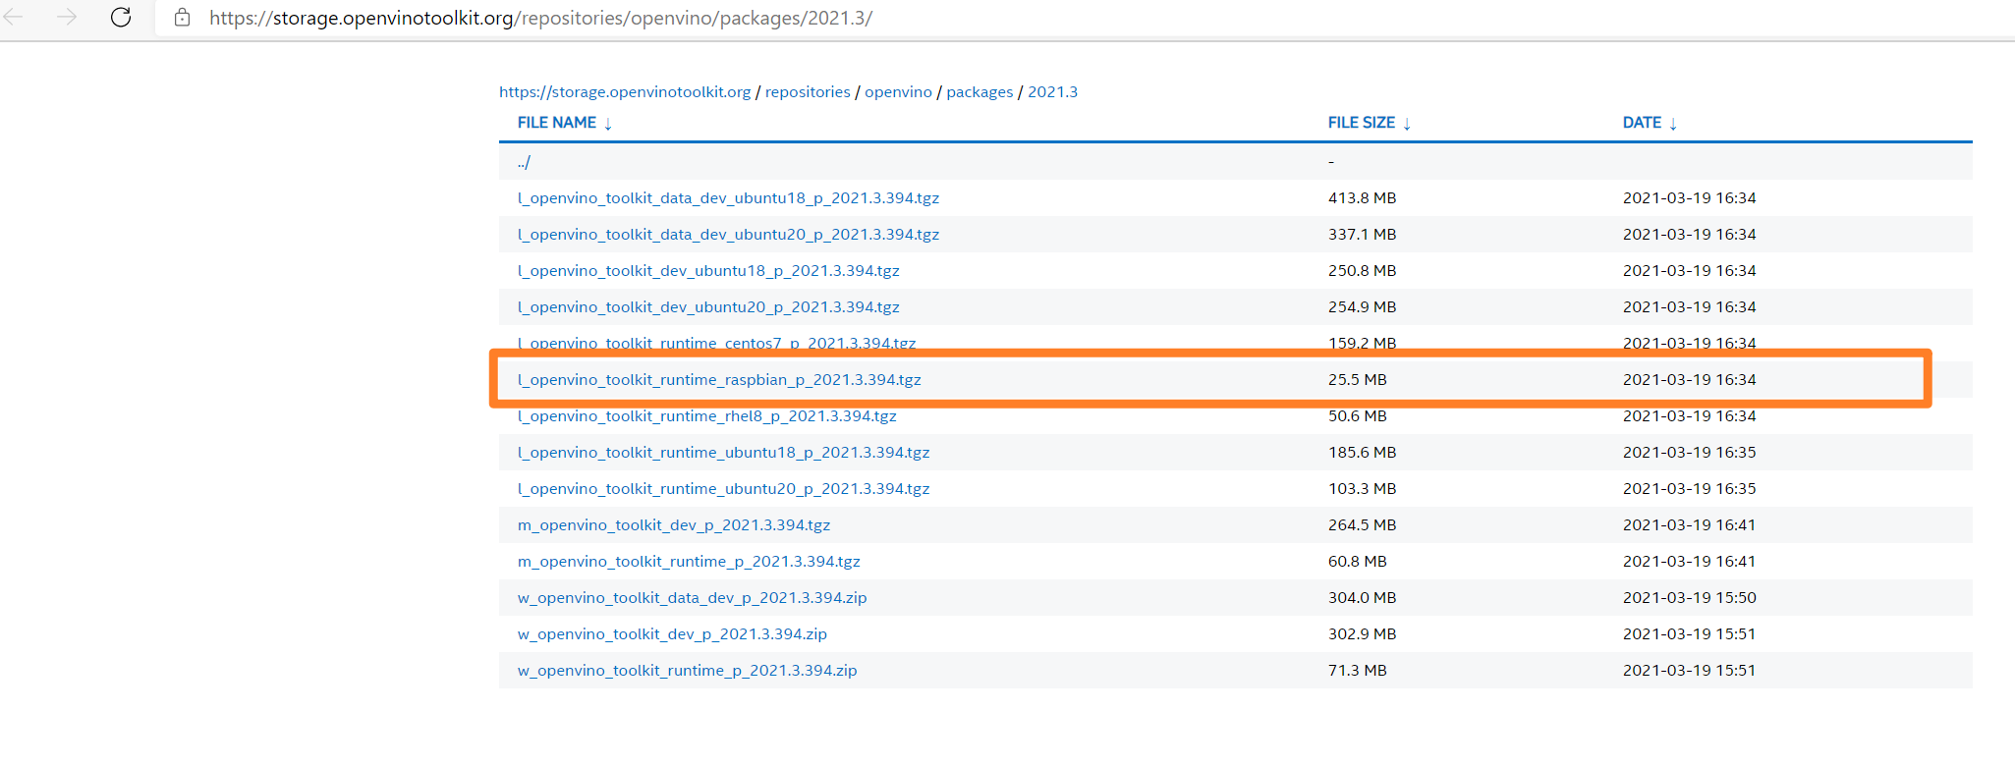
Task: Click the address bar URL
Action: point(540,18)
